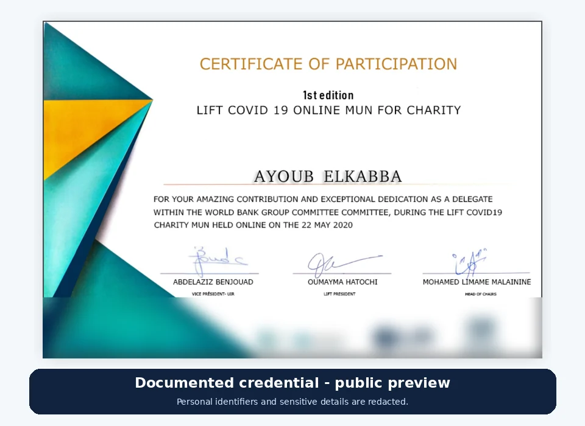
Task: Click "Documented credential - public preview" banner title
Action: pyautogui.click(x=292, y=383)
